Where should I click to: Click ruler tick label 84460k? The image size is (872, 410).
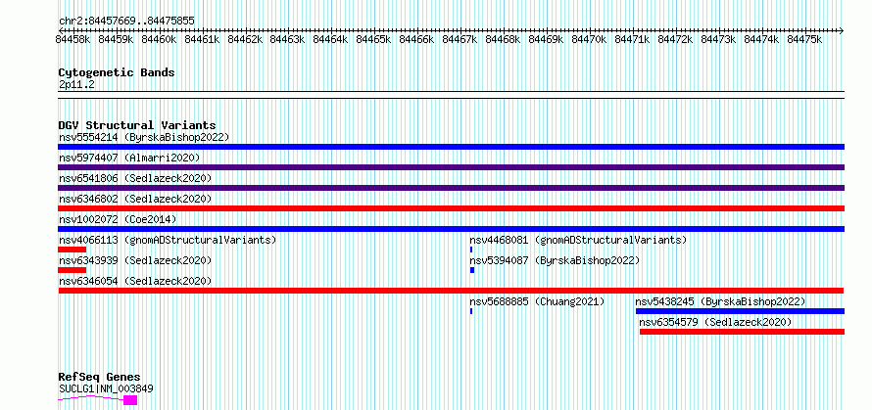click(160, 39)
